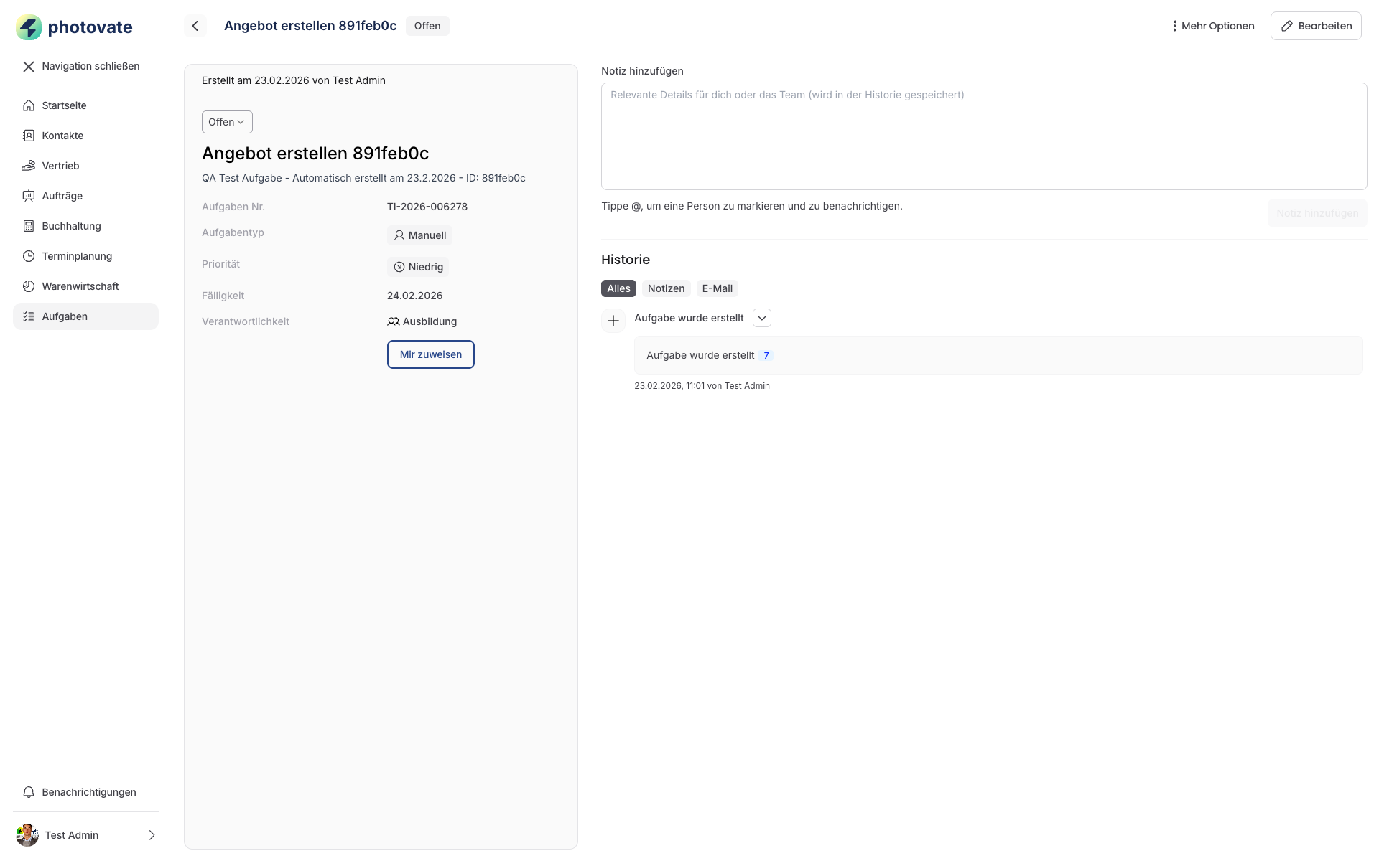Viewport: 1379px width, 861px height.
Task: Open the Mehr Optionen menu
Action: coord(1212,26)
